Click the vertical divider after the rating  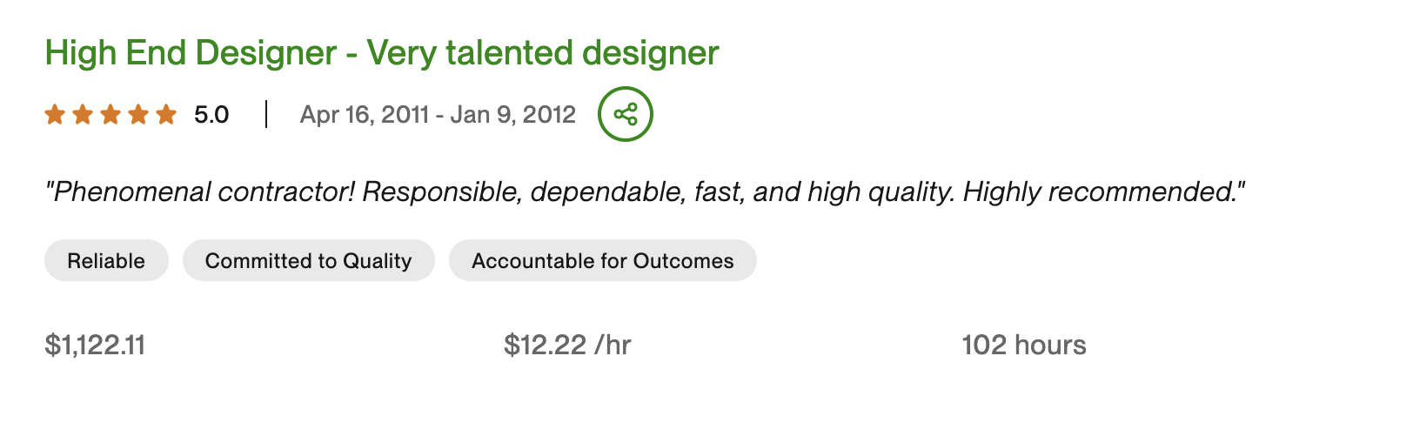[x=266, y=114]
